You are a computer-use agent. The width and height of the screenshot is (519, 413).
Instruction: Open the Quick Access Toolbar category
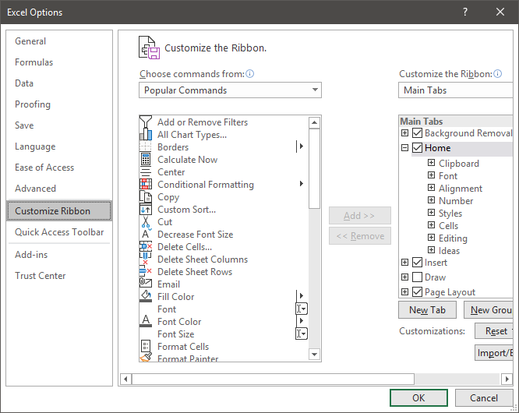coord(59,232)
